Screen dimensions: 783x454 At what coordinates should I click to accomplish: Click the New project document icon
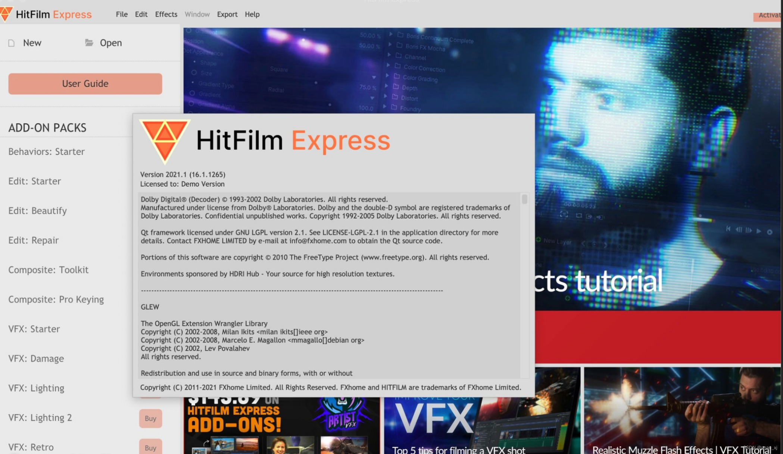(x=12, y=43)
